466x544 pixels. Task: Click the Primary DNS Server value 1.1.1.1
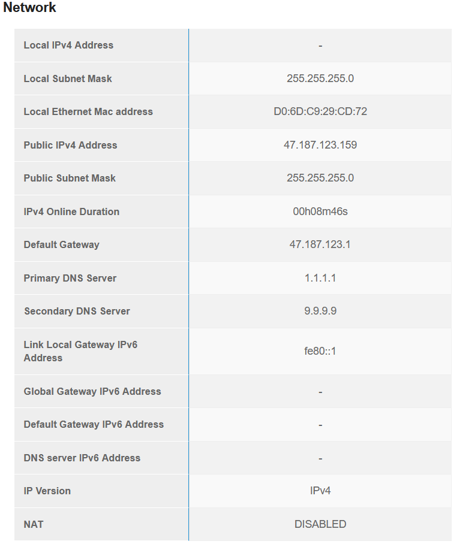[320, 278]
